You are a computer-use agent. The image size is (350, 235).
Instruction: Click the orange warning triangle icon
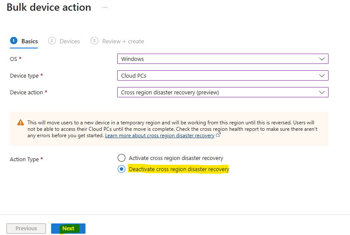tap(21, 122)
